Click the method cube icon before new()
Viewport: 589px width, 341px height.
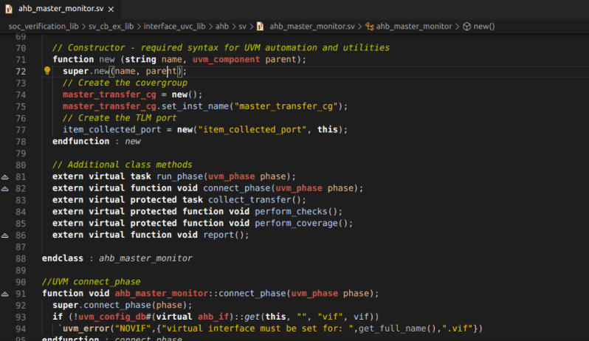[x=466, y=26]
